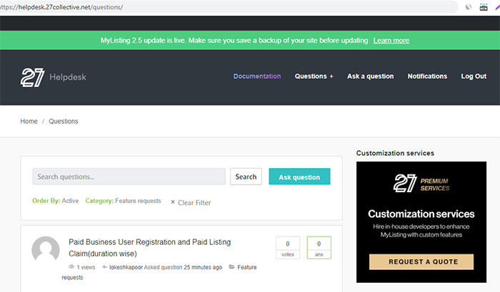This screenshot has width=500, height=292.
Task: Open the Paid Business User Registration question
Action: click(x=149, y=248)
